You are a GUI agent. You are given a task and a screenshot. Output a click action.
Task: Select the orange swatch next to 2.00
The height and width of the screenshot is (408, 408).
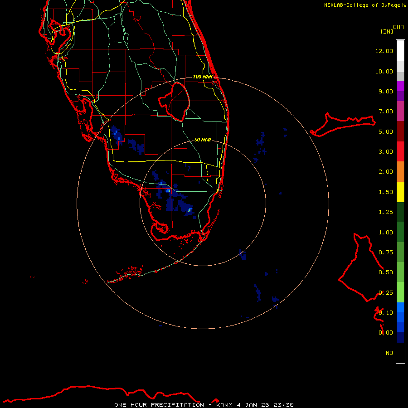tap(400, 172)
